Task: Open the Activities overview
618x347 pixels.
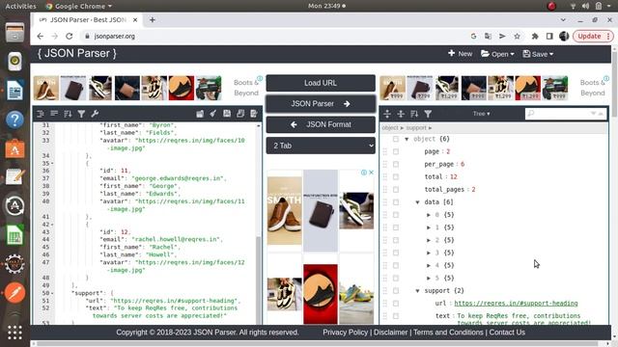Action: tap(20, 6)
